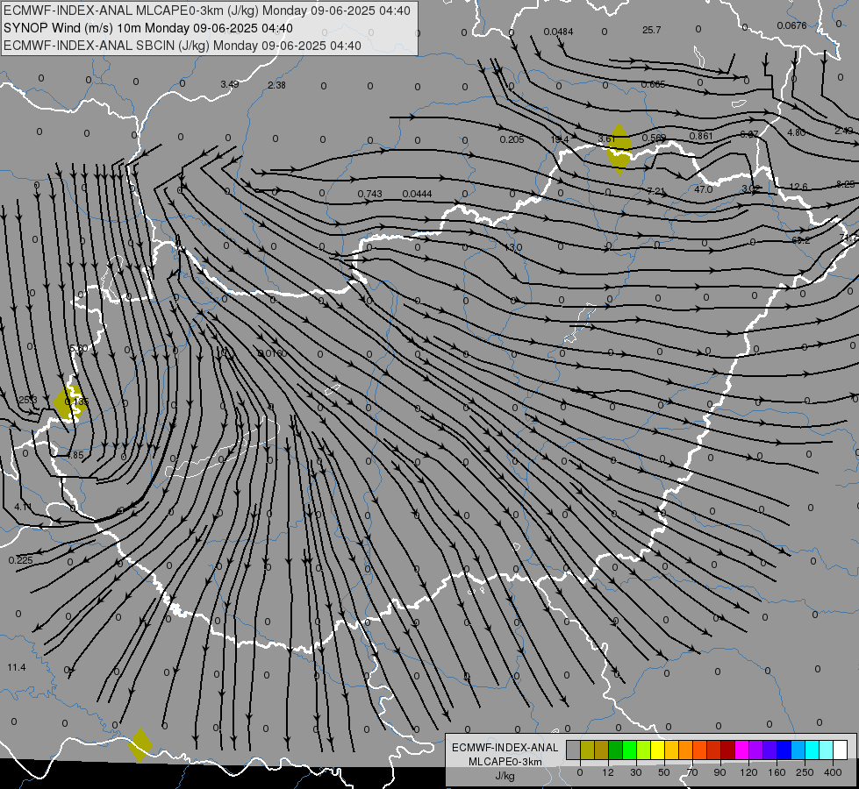Click the legend tick label 400

coord(833,772)
